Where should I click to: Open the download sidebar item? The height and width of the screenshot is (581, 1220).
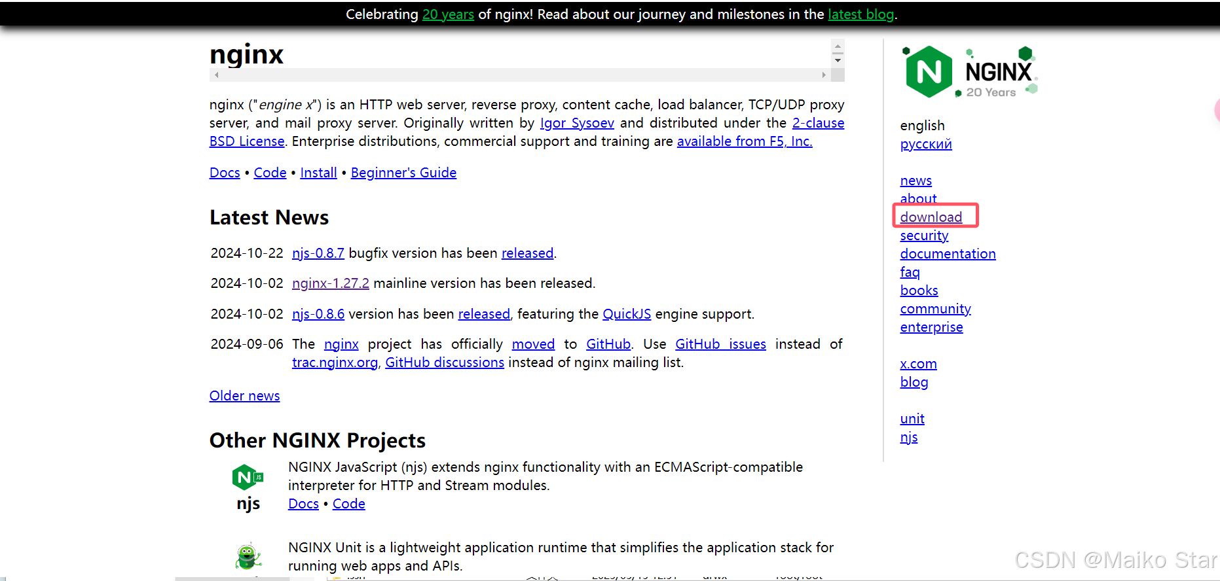coord(931,217)
